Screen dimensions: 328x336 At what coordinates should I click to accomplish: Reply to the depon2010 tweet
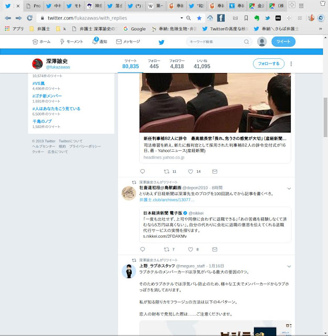[142, 249]
